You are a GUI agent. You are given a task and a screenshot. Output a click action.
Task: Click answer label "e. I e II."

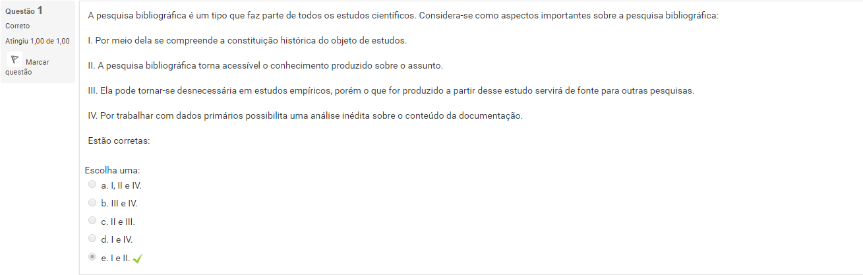pos(115,259)
